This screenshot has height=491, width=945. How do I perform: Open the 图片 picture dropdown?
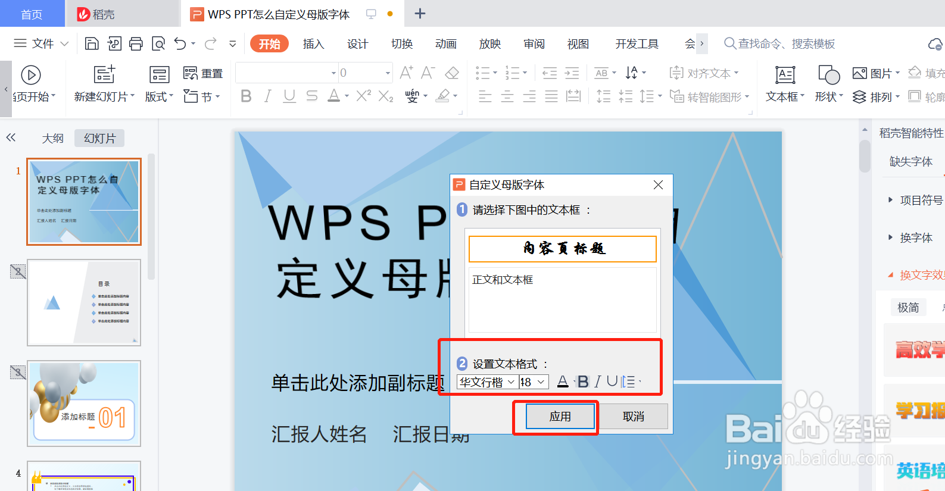point(877,73)
